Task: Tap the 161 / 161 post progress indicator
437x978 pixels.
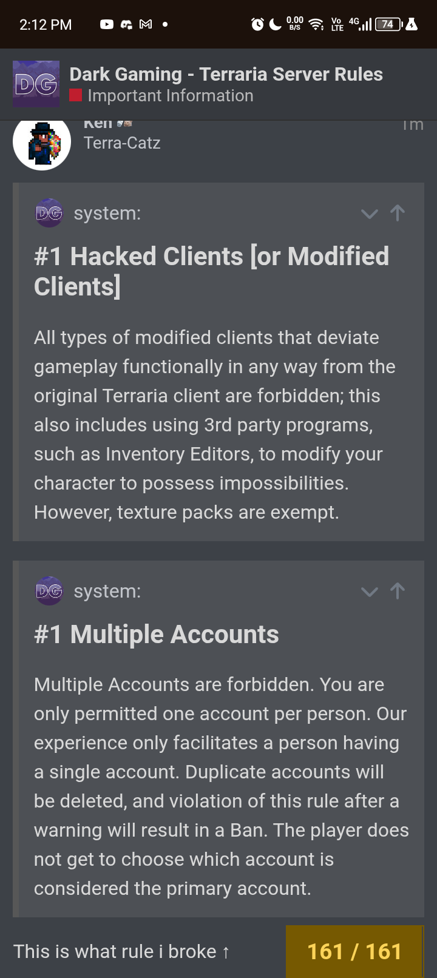Action: point(354,951)
